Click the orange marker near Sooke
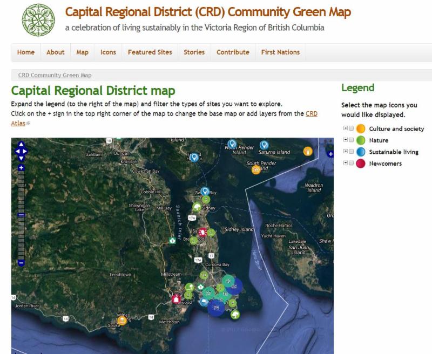432x354 pixels. pyautogui.click(x=122, y=320)
